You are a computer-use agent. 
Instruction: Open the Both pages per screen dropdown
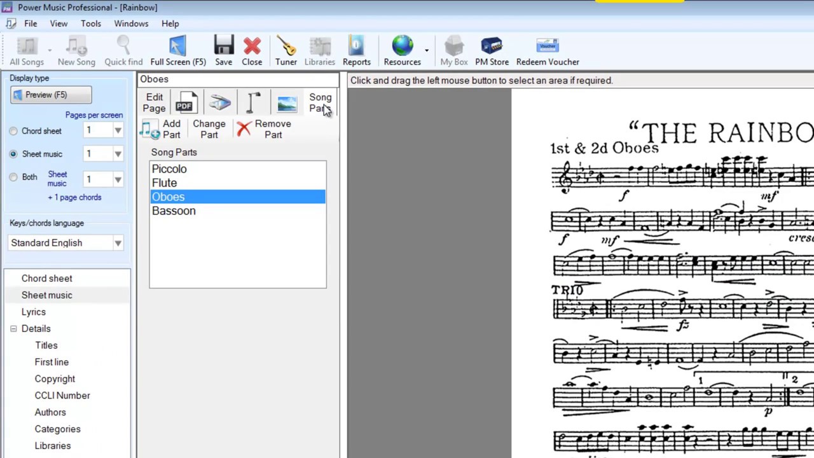[118, 180]
